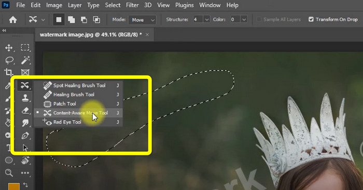363x190 pixels.
Task: Select the Pen tool
Action: [x=25, y=135]
